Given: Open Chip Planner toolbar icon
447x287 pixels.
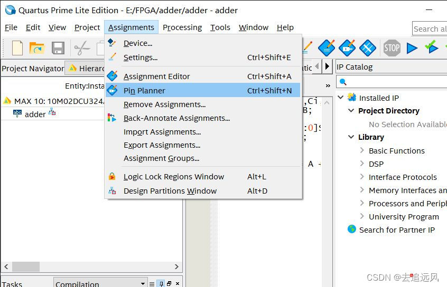Looking at the screenshot, I should (367, 47).
